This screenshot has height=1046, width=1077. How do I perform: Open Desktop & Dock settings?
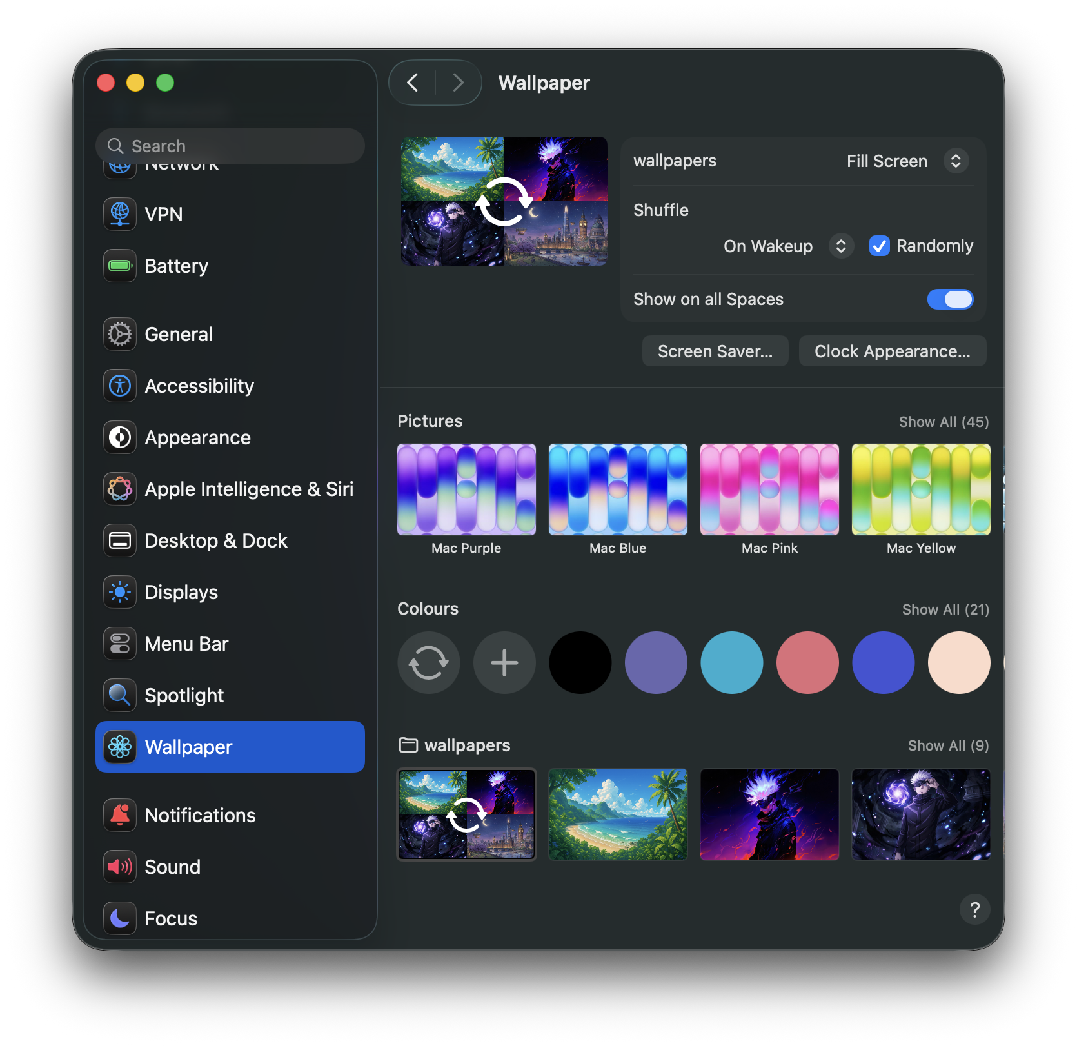pos(230,540)
